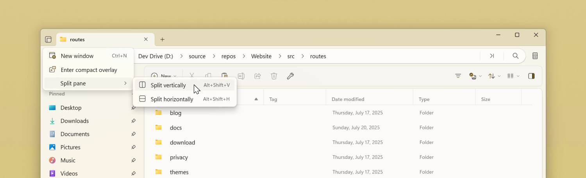The width and height of the screenshot is (586, 178).
Task: Click the Delete trash can icon
Action: [274, 76]
